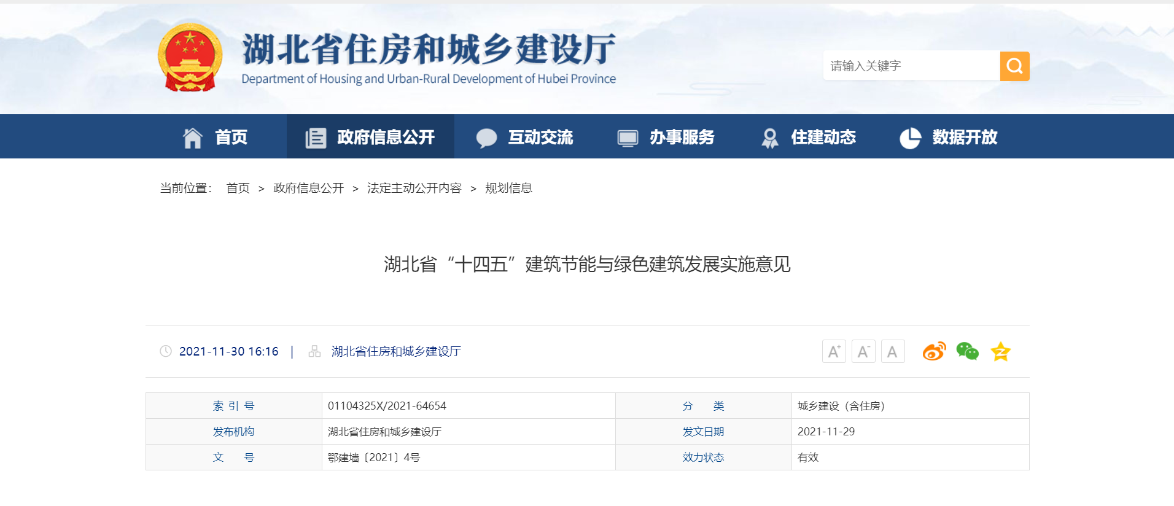Increase font size with A+ button

[x=834, y=351]
